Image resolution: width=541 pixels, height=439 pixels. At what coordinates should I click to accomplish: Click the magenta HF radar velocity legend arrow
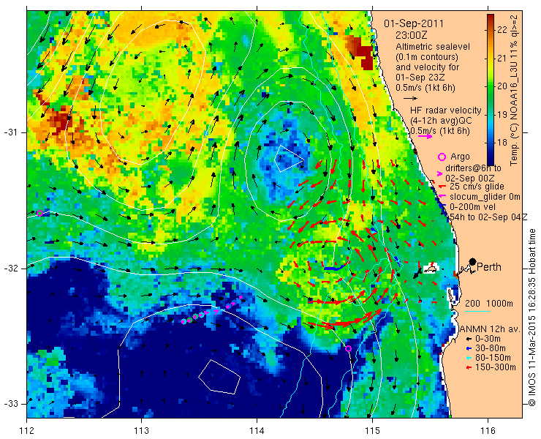[x=425, y=136]
